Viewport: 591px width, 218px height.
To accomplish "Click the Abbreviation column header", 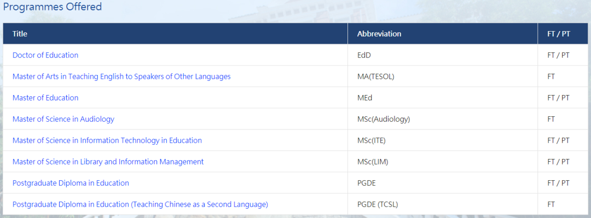I will (379, 33).
